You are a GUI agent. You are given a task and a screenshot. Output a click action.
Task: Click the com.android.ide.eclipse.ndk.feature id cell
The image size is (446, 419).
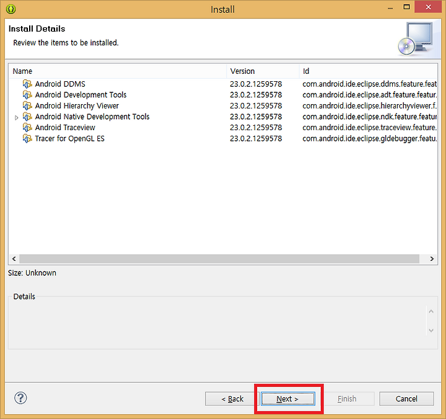(x=369, y=117)
